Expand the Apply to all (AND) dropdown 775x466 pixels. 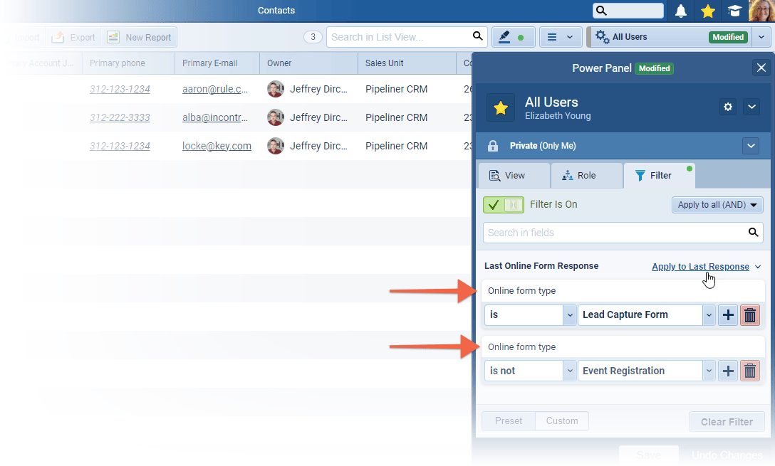tap(717, 205)
